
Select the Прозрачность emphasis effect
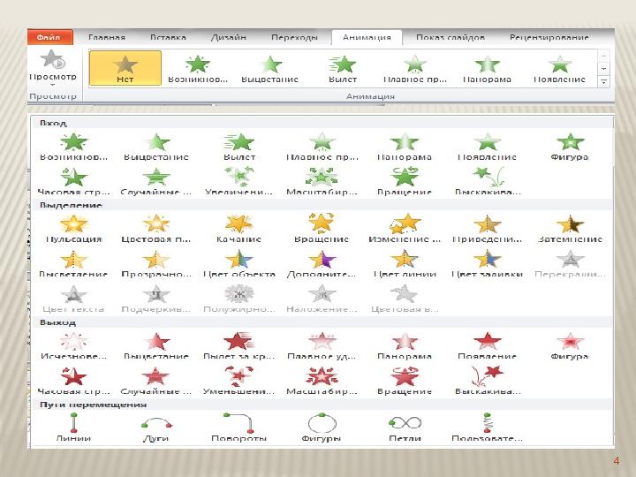click(156, 263)
